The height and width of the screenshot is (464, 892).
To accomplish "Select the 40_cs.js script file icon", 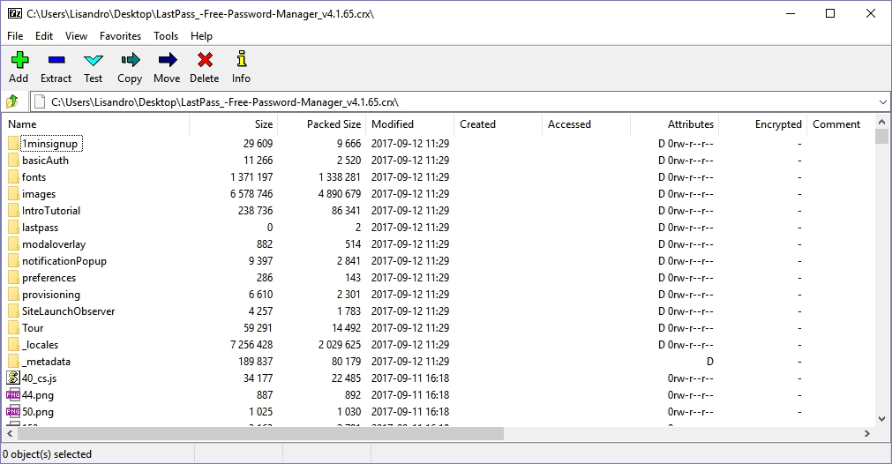I will (x=13, y=378).
